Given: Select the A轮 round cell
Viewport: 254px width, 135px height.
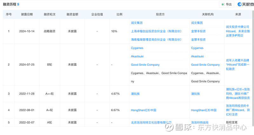Looking at the screenshot, I should 50,123.
